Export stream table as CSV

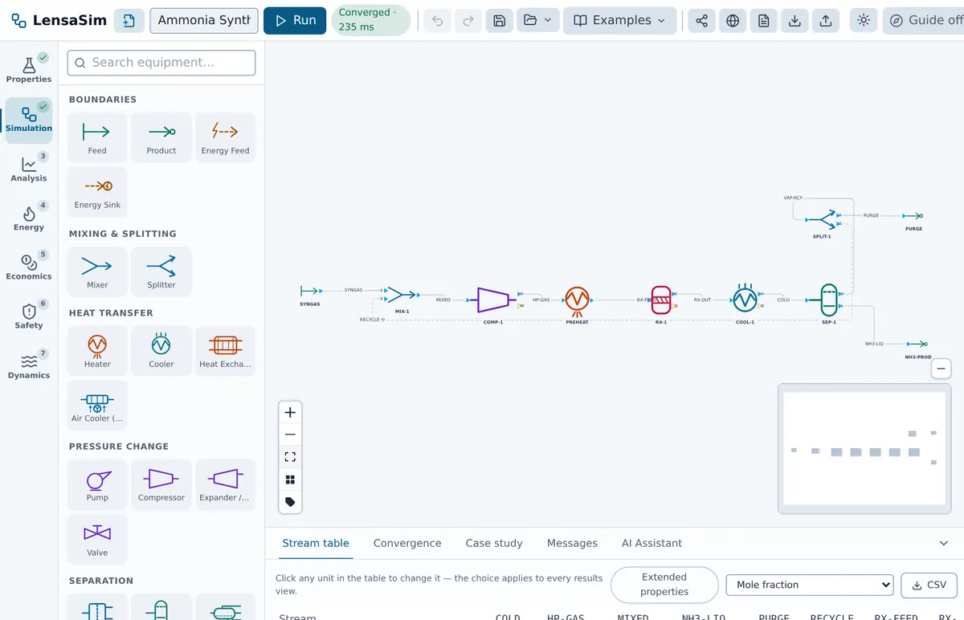(928, 585)
